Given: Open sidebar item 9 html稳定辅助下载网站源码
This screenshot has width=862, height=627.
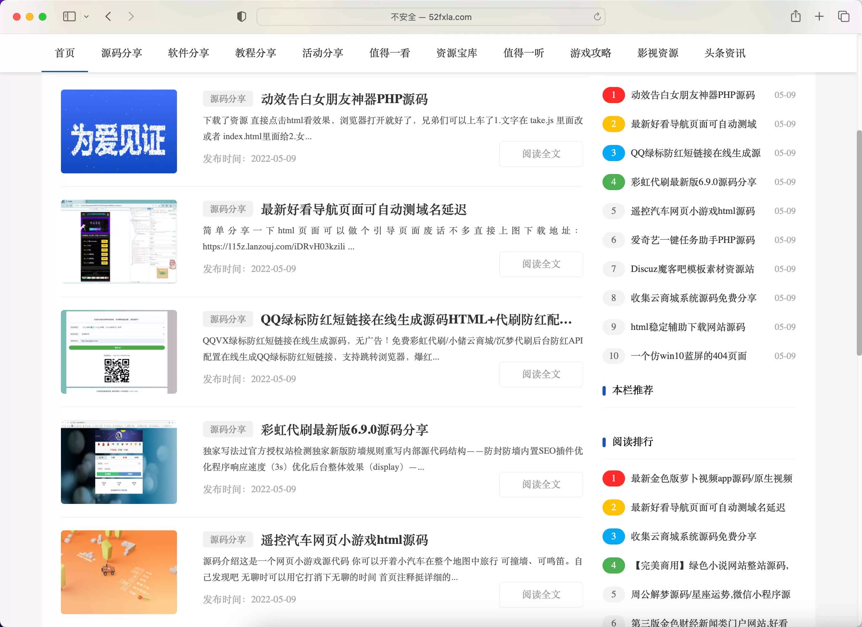Looking at the screenshot, I should [688, 327].
